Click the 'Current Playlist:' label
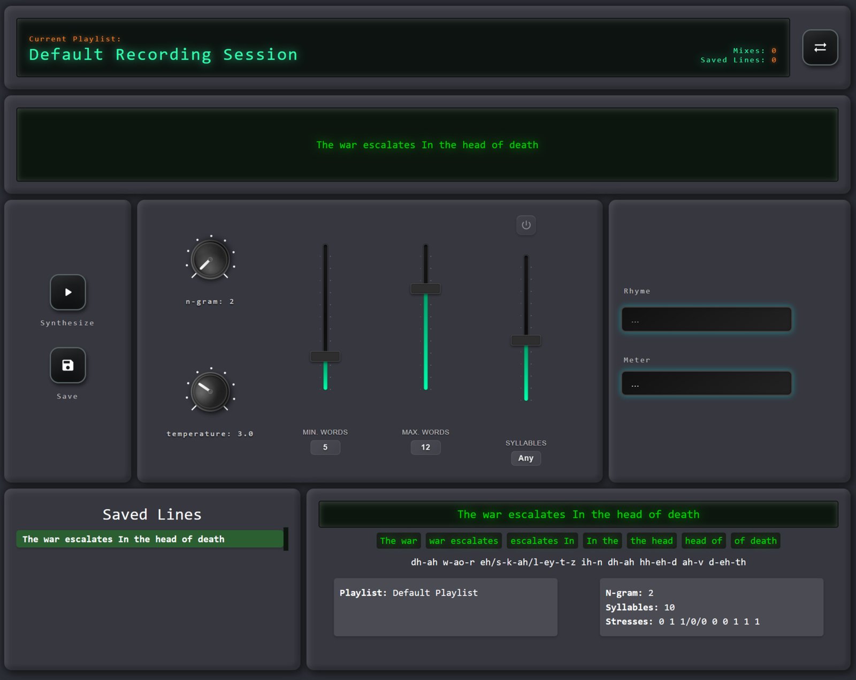 click(75, 39)
